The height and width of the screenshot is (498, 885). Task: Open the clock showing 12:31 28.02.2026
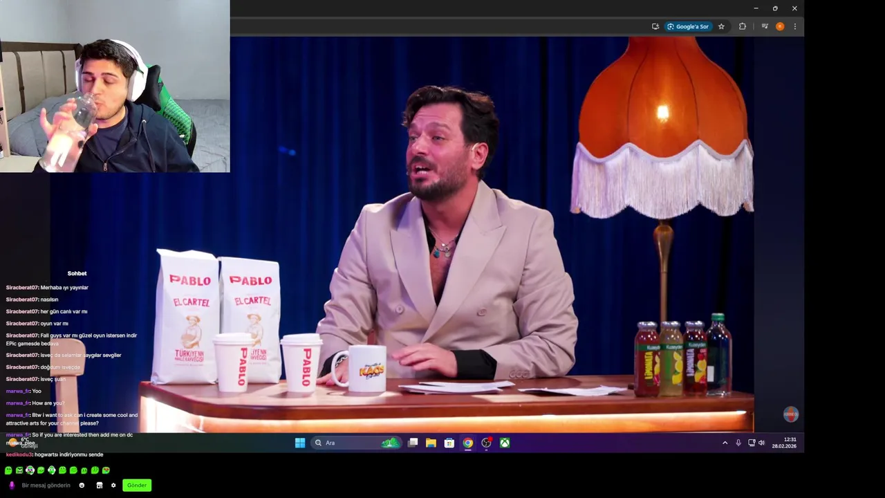(784, 443)
